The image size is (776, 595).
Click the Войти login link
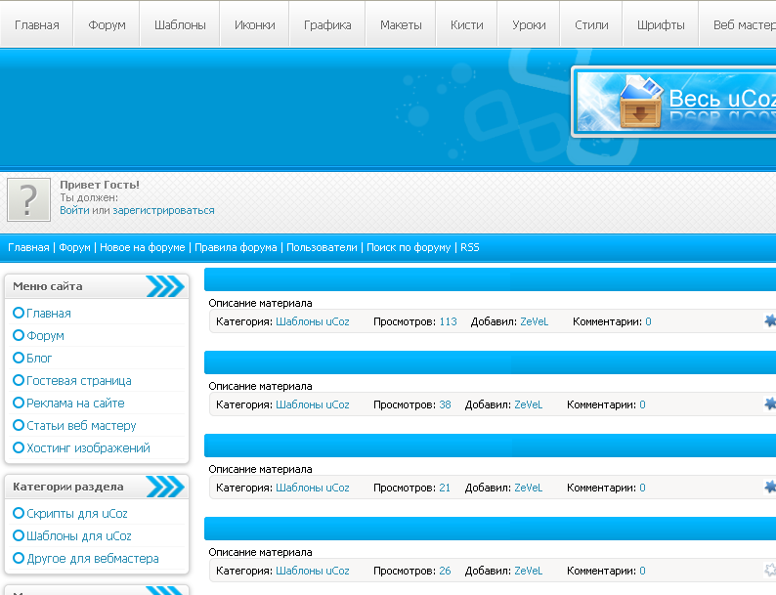(74, 210)
